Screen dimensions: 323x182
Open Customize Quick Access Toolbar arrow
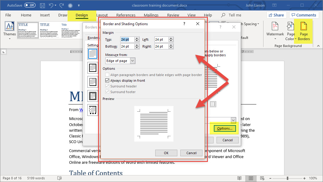coord(79,5)
